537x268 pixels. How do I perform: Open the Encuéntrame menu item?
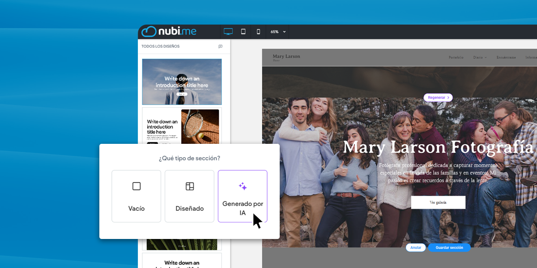pos(506,58)
